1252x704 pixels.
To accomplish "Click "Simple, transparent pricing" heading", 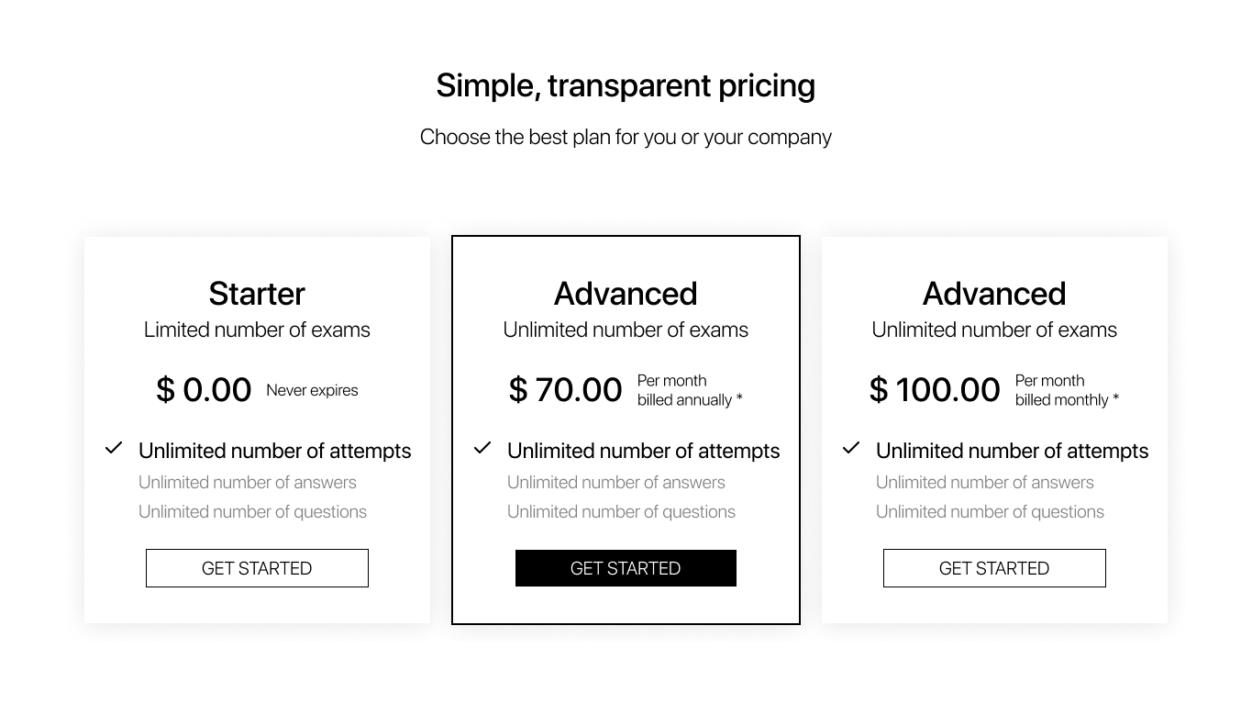I will coord(626,85).
